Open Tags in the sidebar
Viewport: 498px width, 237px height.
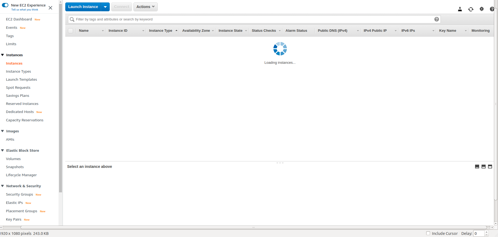[10, 36]
